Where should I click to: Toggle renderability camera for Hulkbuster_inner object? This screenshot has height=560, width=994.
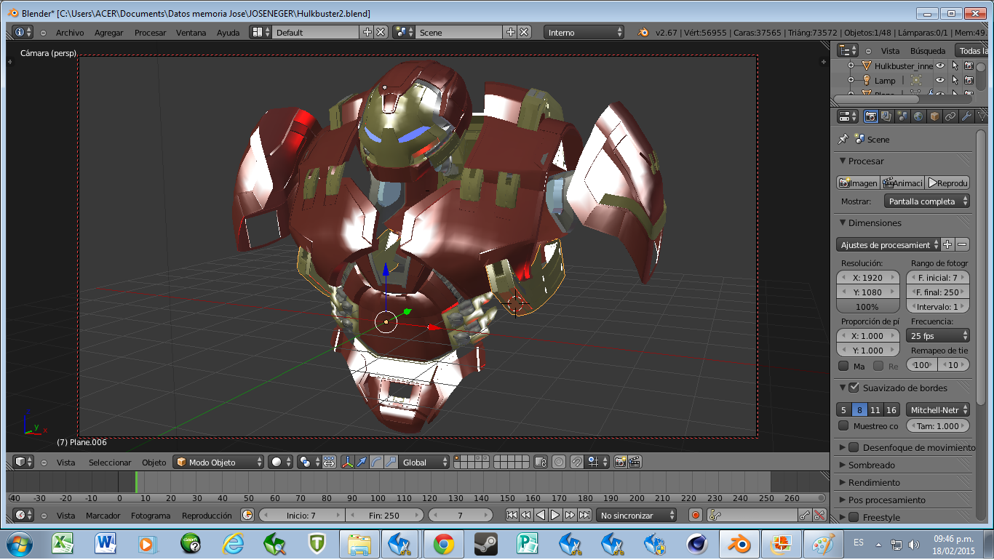[x=969, y=65]
